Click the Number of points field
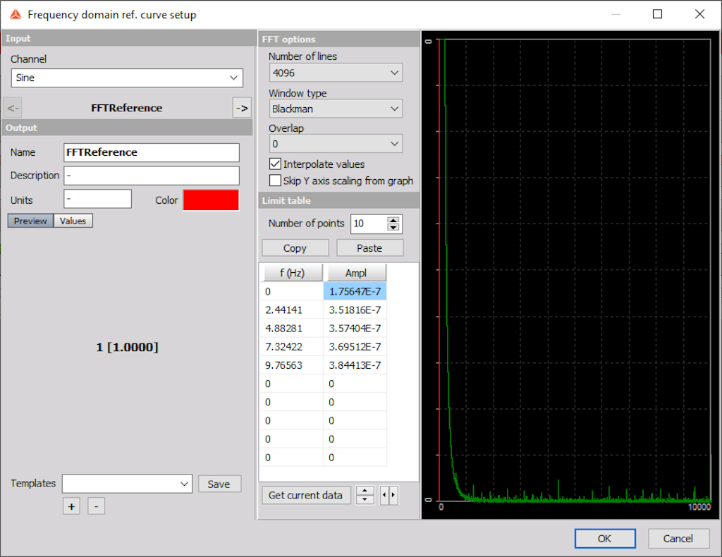Image resolution: width=722 pixels, height=557 pixels. 369,224
